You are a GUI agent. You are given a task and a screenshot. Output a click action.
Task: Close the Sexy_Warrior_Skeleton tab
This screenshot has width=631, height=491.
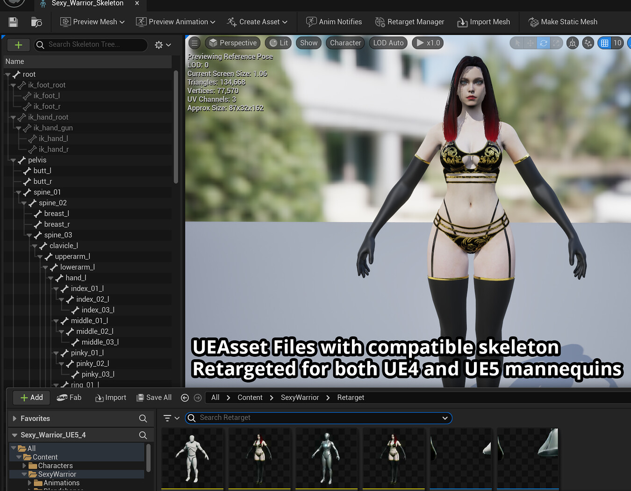tap(137, 3)
